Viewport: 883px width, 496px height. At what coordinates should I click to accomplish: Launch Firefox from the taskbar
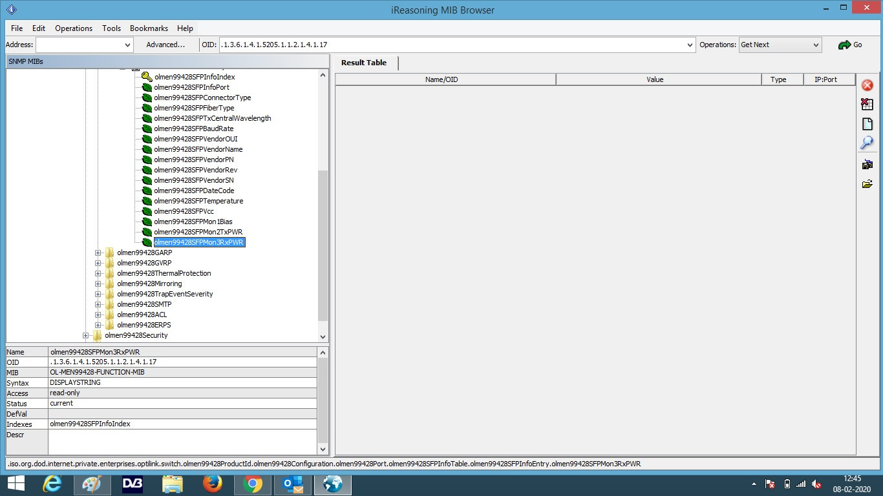212,484
